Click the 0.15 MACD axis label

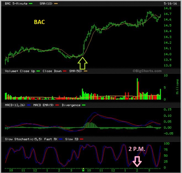tap(168, 110)
